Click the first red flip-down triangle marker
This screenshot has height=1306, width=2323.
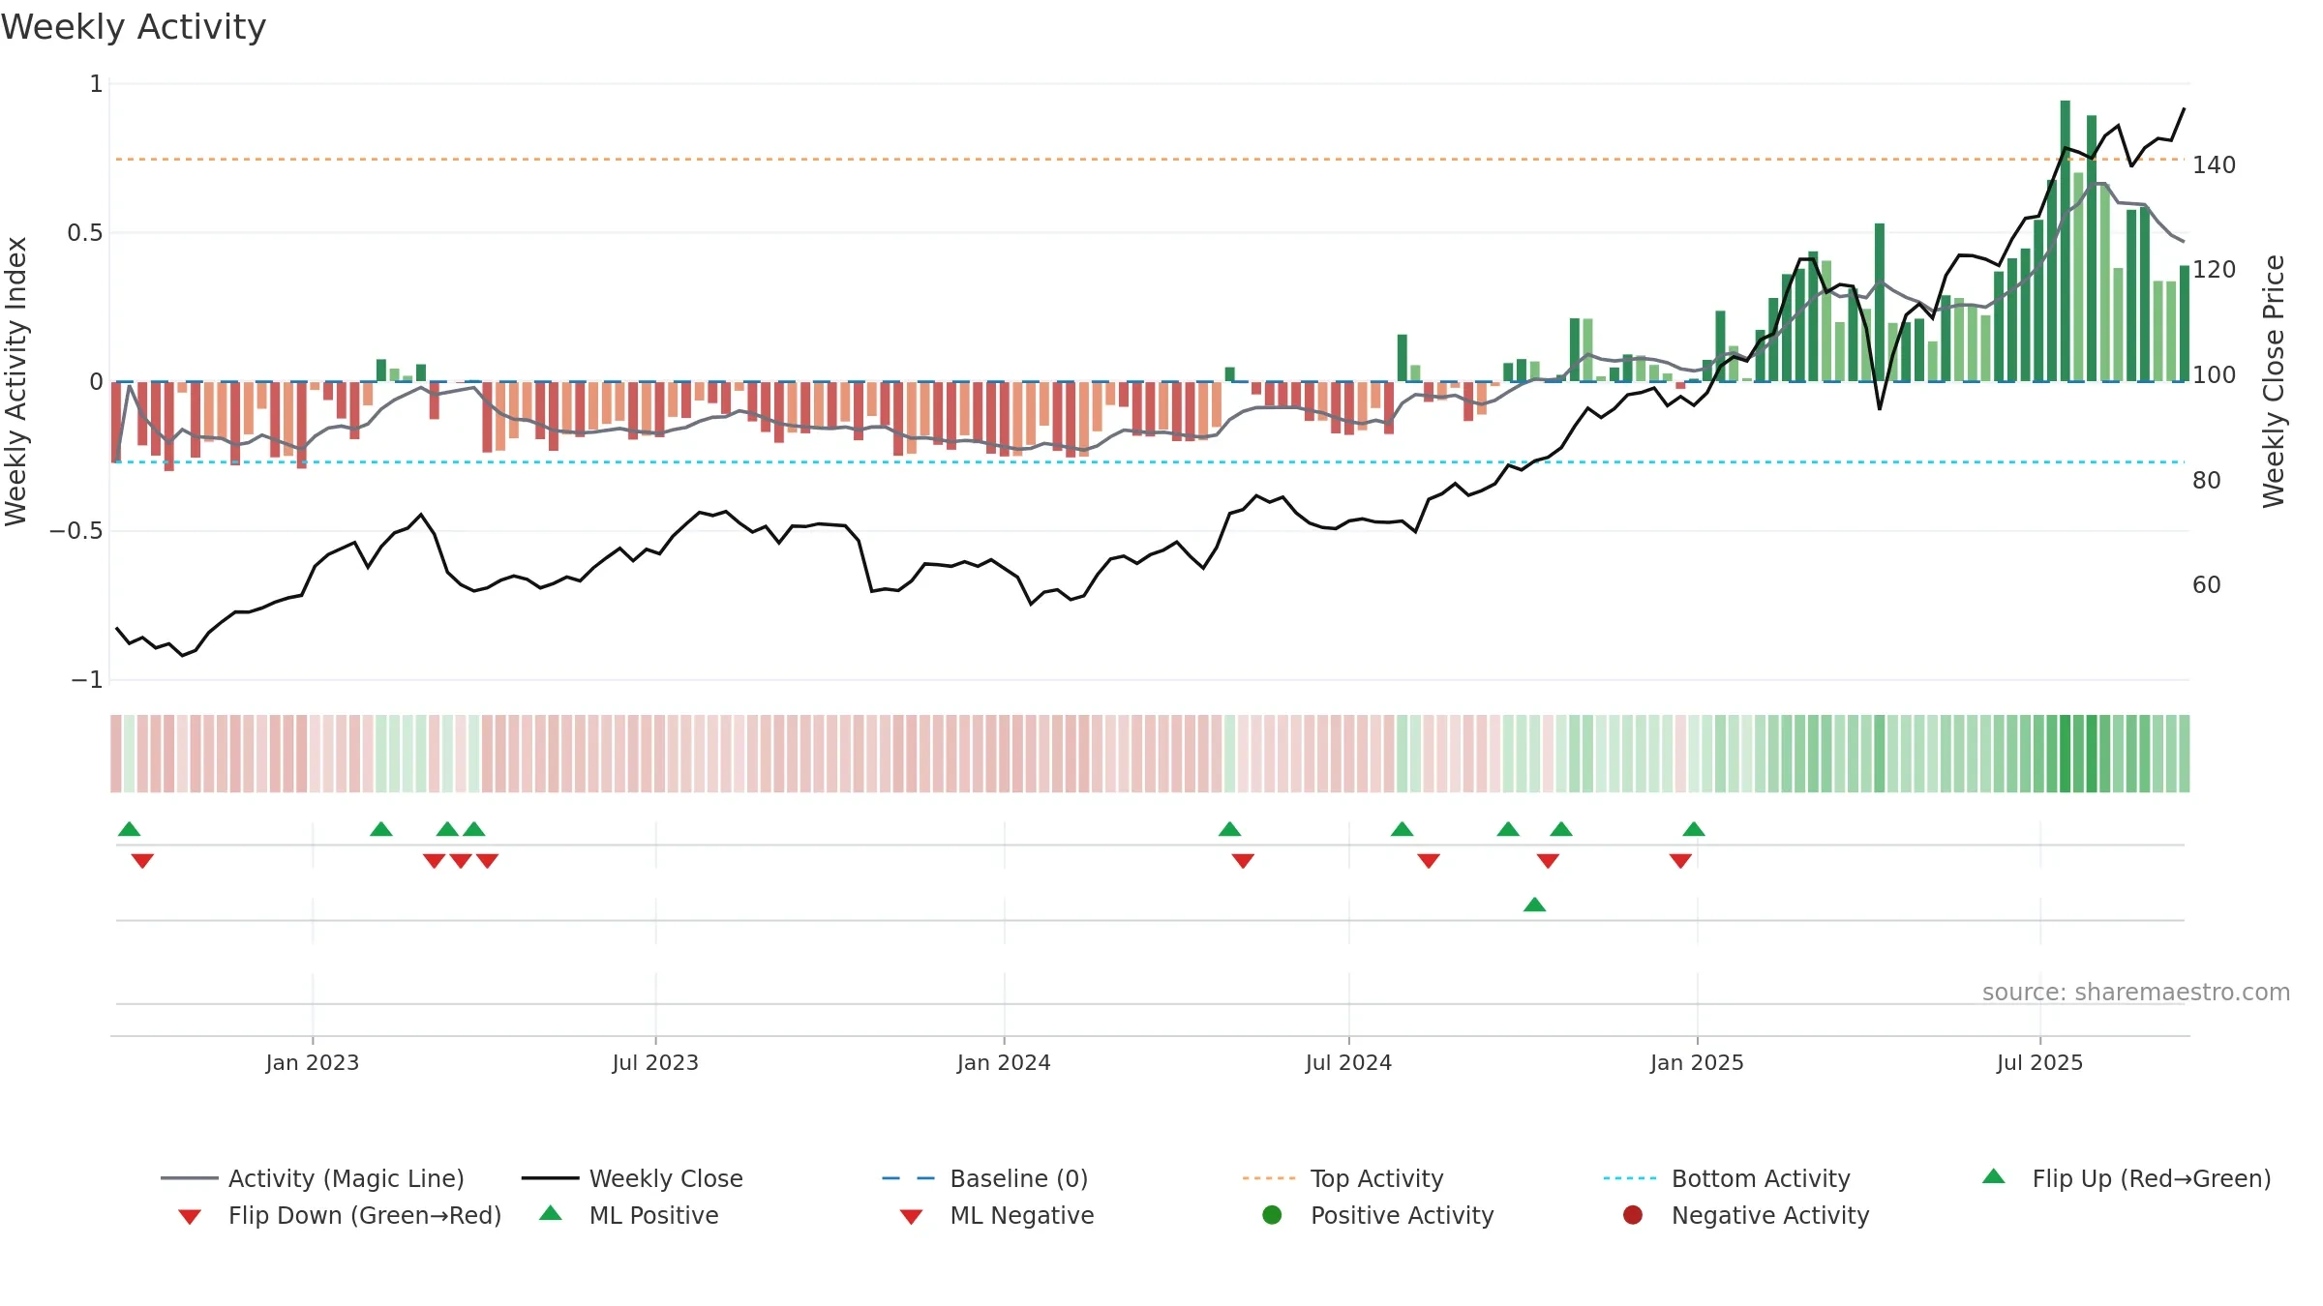pyautogui.click(x=142, y=861)
